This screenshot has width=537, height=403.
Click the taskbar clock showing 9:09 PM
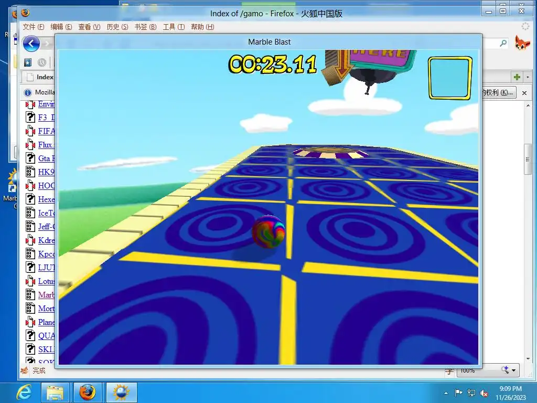point(510,393)
